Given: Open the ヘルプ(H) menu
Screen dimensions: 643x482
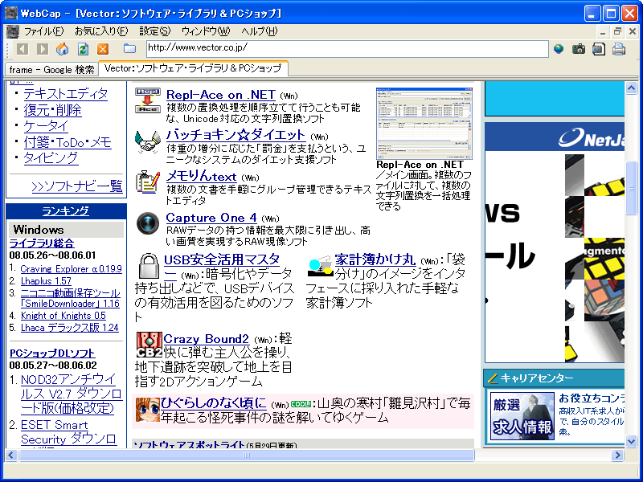Looking at the screenshot, I should (259, 31).
